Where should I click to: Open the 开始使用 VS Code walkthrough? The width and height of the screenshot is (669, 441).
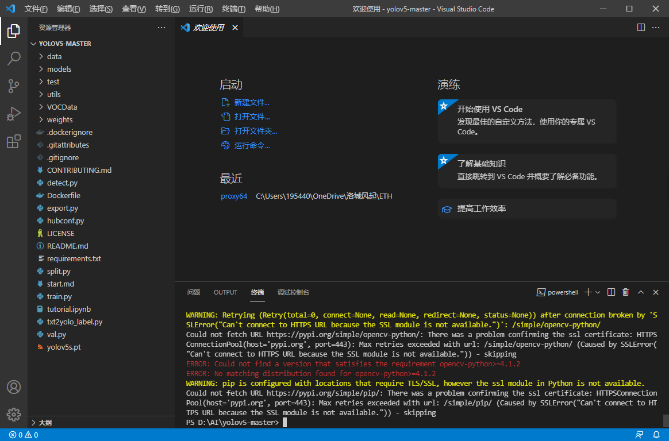(527, 121)
